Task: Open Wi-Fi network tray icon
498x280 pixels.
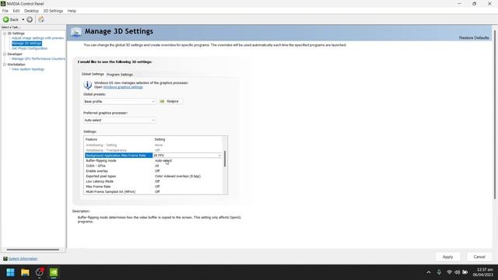Action: pos(449,272)
